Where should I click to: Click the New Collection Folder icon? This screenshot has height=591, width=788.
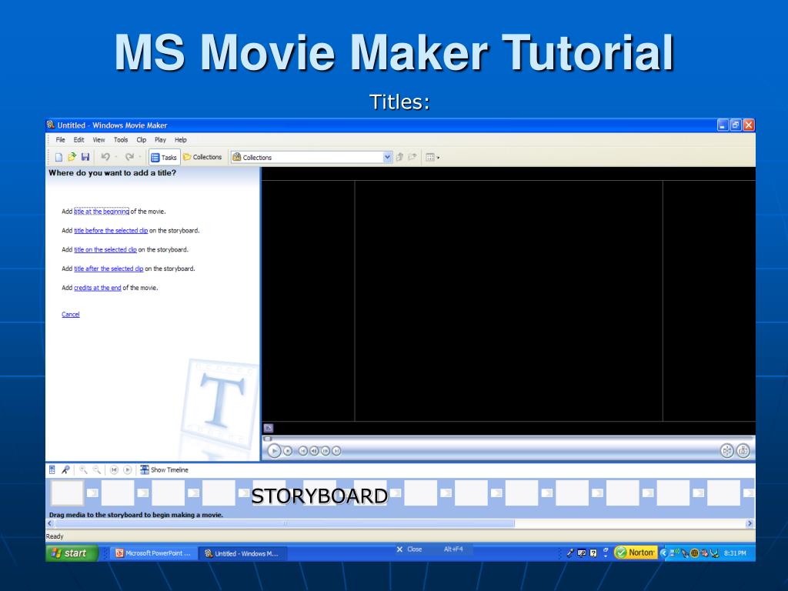click(x=412, y=157)
